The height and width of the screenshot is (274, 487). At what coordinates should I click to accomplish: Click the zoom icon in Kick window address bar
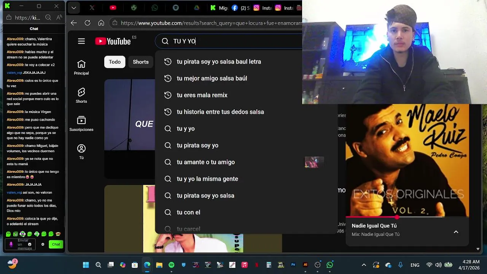(x=48, y=18)
